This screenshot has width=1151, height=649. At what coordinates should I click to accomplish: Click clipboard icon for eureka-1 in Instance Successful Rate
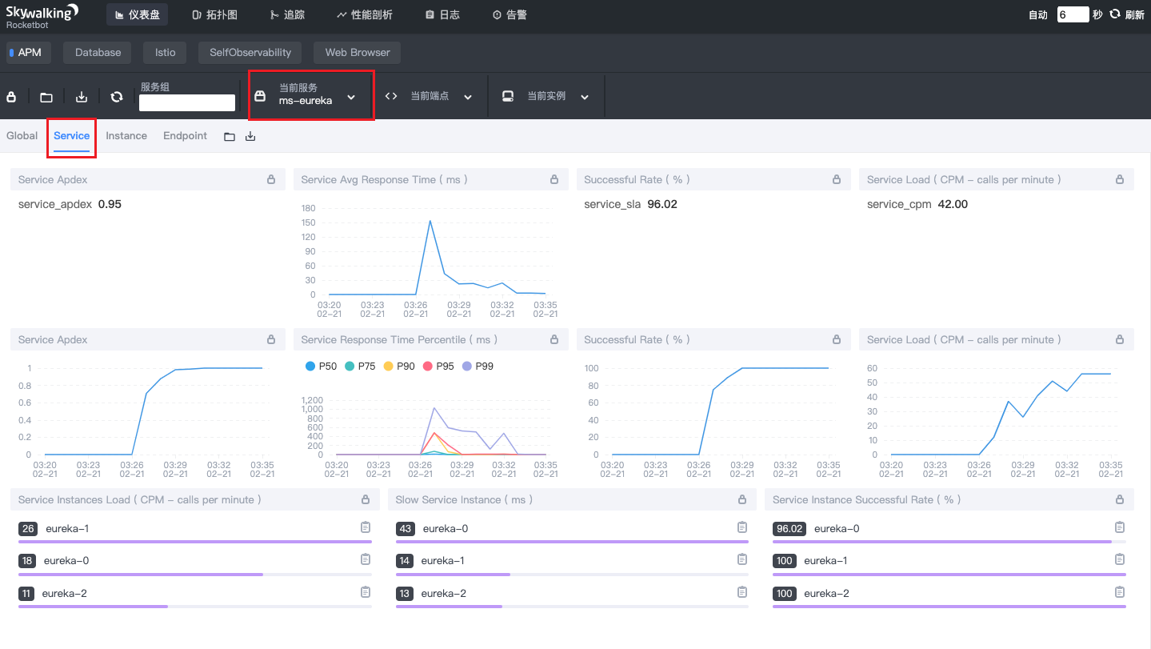[1120, 559]
